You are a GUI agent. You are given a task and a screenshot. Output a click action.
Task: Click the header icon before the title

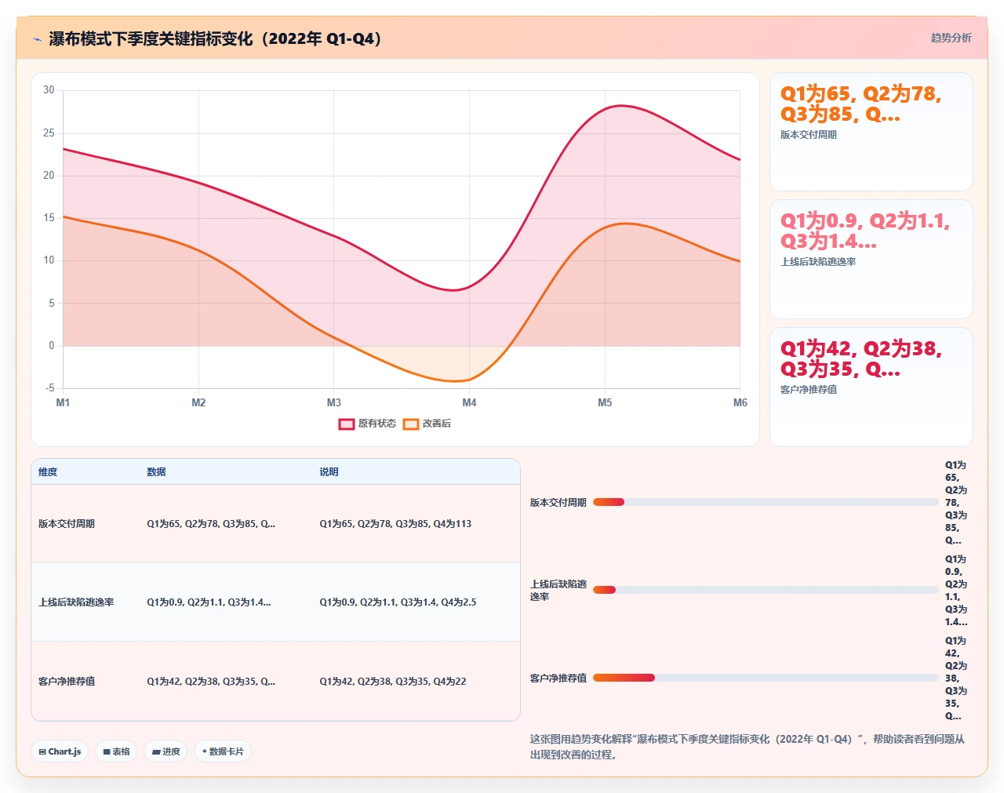point(38,39)
